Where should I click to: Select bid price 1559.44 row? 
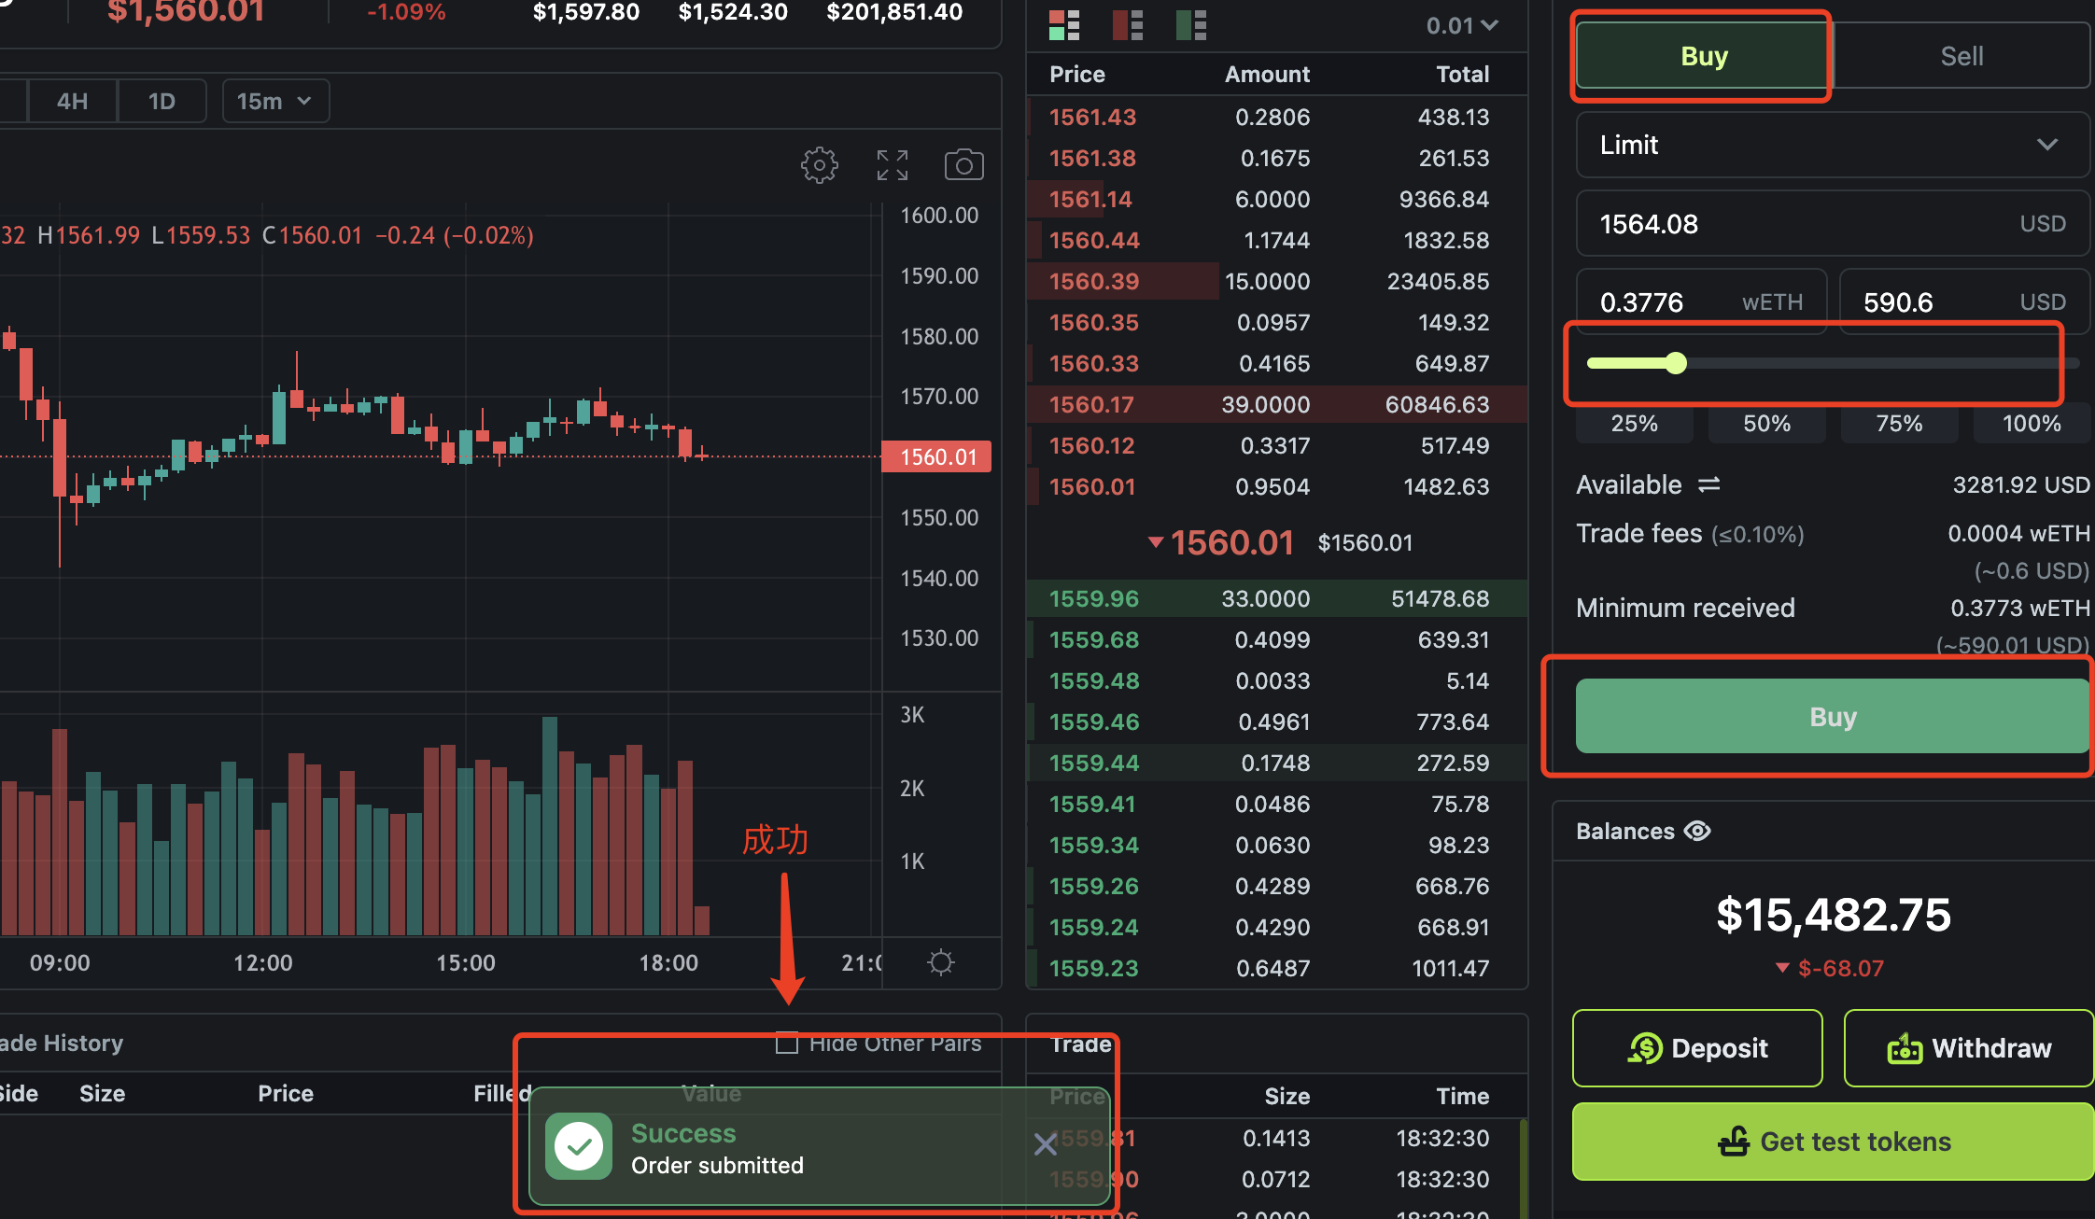click(x=1276, y=763)
